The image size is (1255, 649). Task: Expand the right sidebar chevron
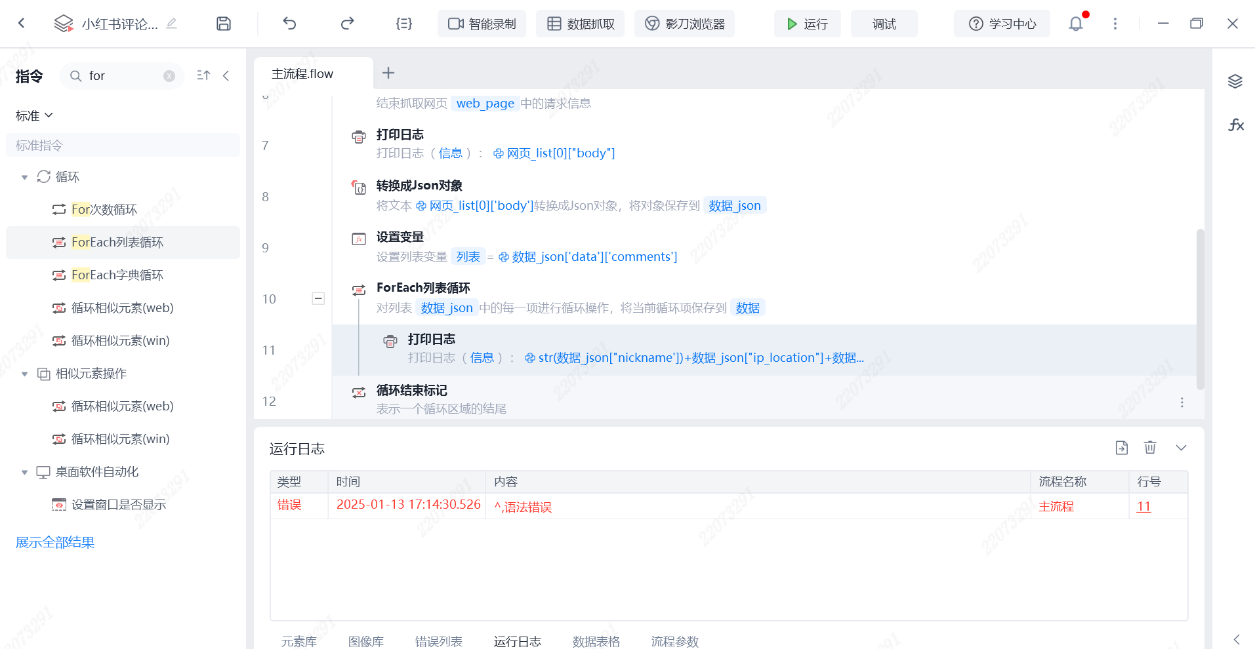click(x=1236, y=639)
